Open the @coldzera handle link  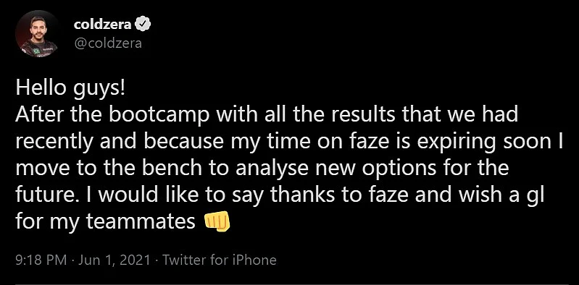point(108,43)
